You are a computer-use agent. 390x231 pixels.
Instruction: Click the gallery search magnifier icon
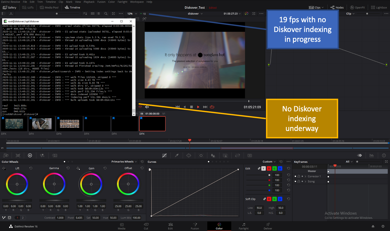(106, 13)
